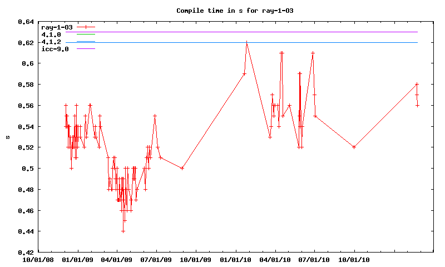
Task: Click the isolated data point at 10/01/10
Action: [354, 147]
